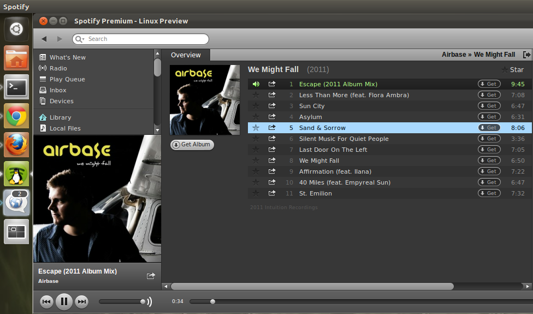Open Devices in the sidebar
This screenshot has height=314, width=533.
[x=61, y=101]
